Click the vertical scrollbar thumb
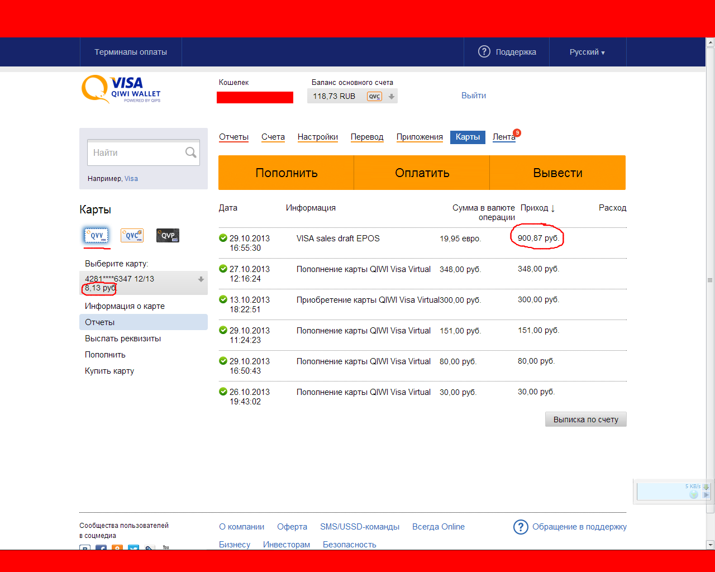 [711, 280]
